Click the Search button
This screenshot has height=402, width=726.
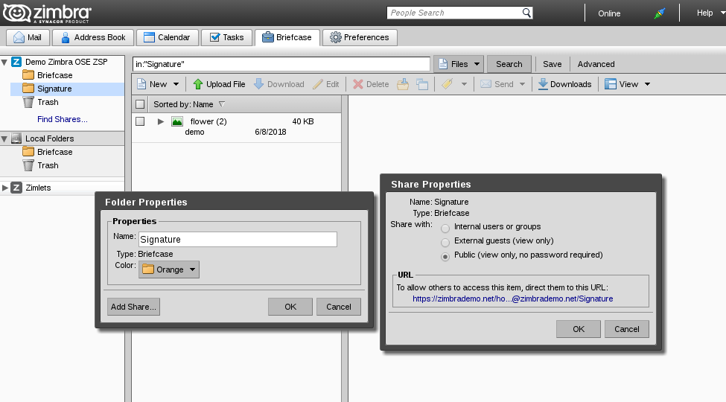pos(509,64)
